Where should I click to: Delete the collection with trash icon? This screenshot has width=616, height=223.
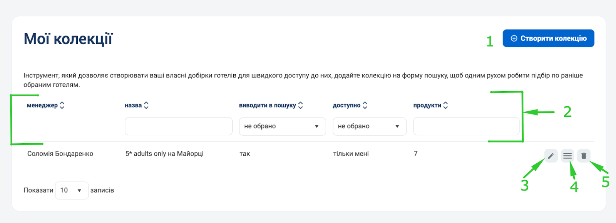click(x=584, y=156)
